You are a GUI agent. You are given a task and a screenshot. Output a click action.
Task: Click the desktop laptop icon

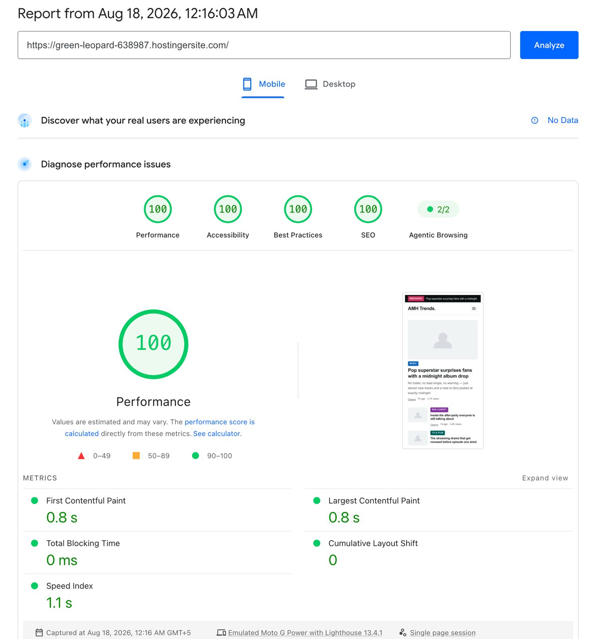click(311, 84)
